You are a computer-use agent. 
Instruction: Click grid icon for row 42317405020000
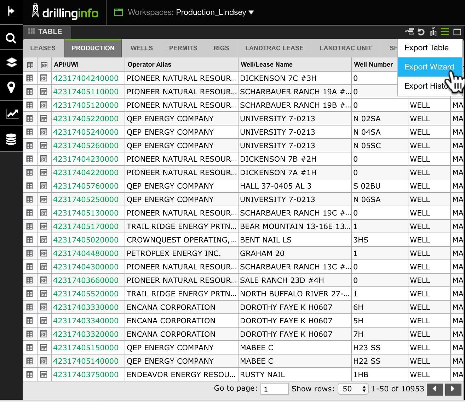(30, 240)
